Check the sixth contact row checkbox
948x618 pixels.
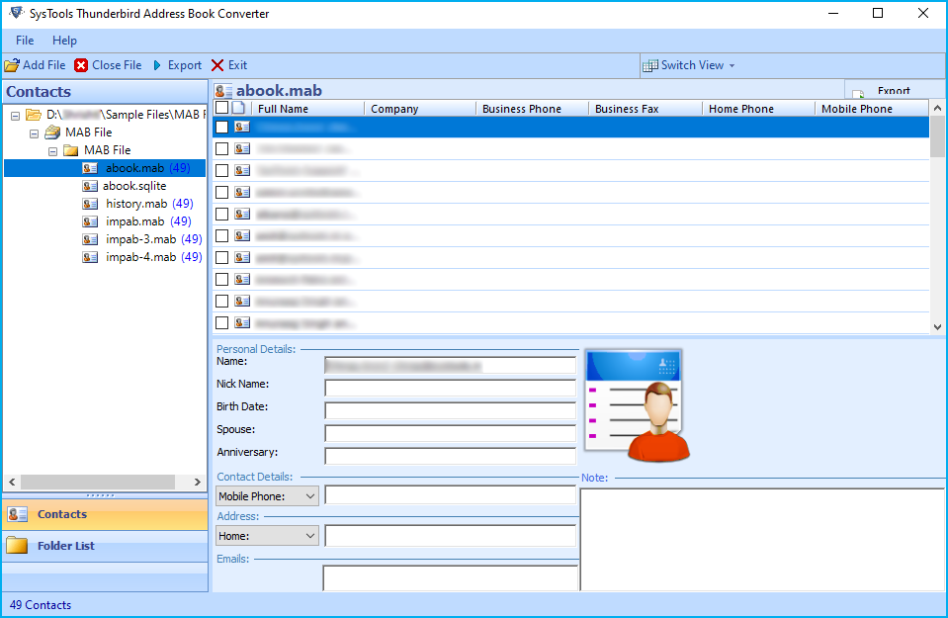click(x=221, y=236)
